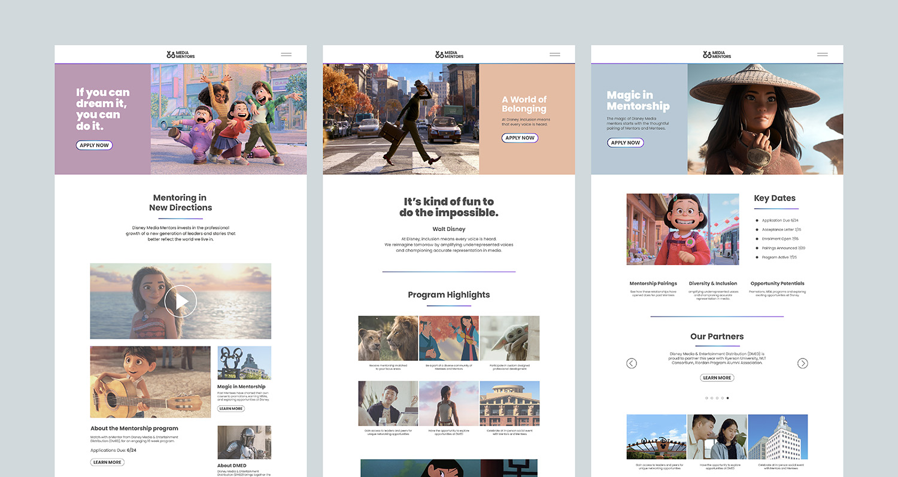Click Learn More under Magic in Mentorship card
This screenshot has width=898, height=477.
coord(231,409)
